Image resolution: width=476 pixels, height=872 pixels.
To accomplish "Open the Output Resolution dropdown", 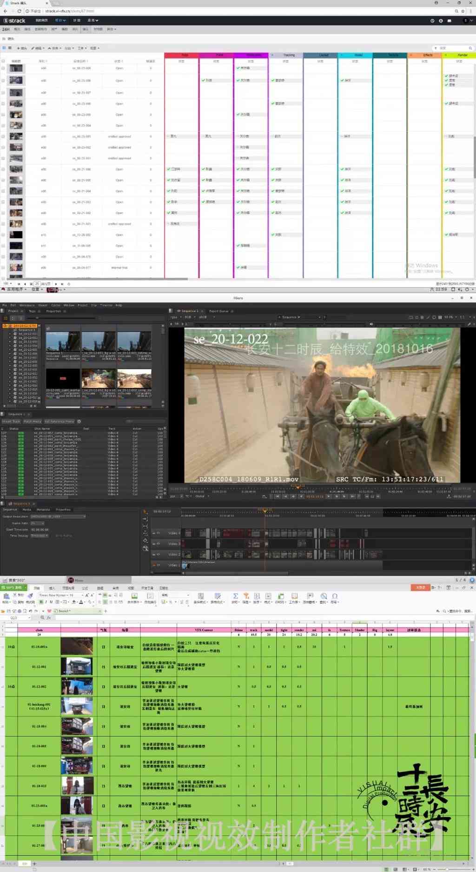I will point(58,516).
